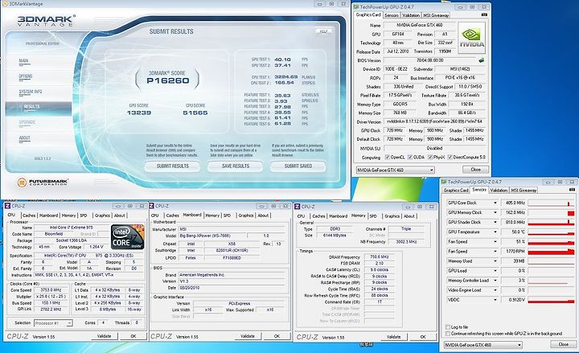Click the GPU-Z title bar icon of Sensors window
579x353 pixels.
[444, 182]
